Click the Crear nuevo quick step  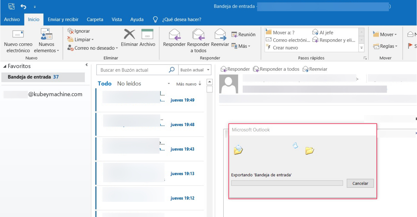[282, 48]
